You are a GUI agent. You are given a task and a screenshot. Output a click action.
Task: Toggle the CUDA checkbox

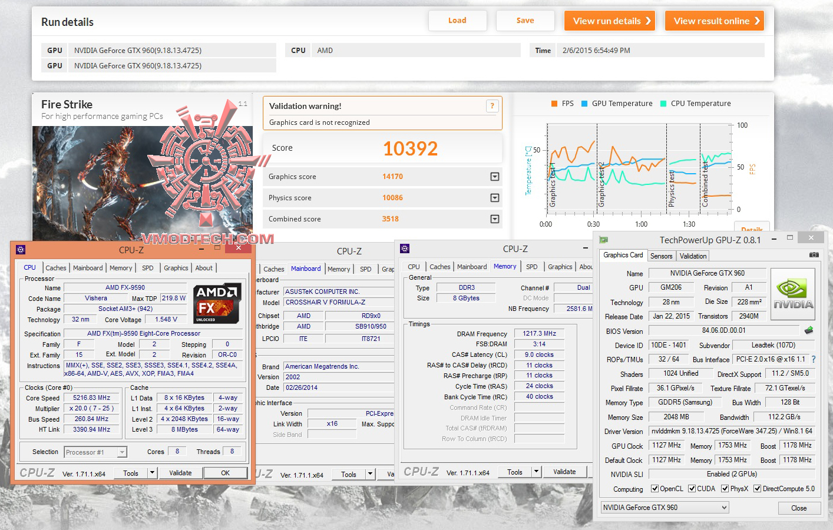692,489
